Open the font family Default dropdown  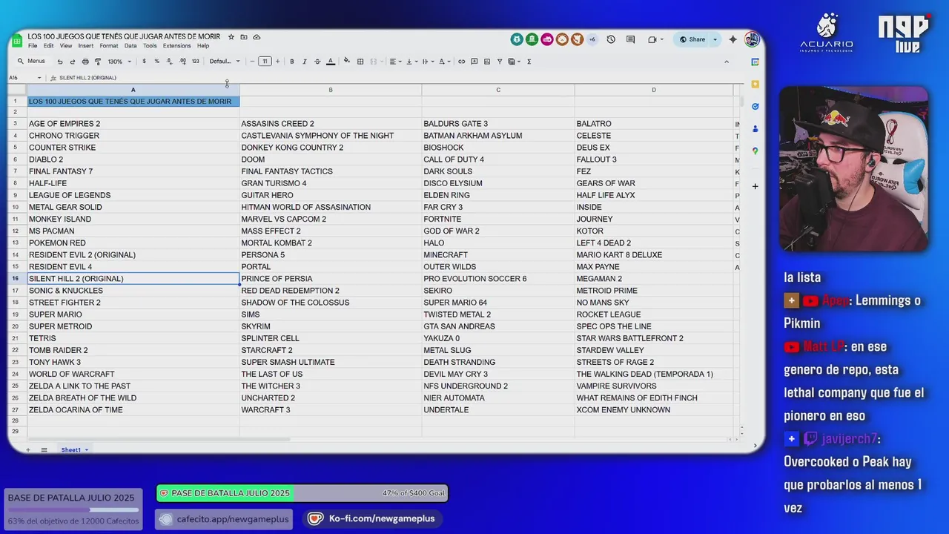pyautogui.click(x=225, y=62)
